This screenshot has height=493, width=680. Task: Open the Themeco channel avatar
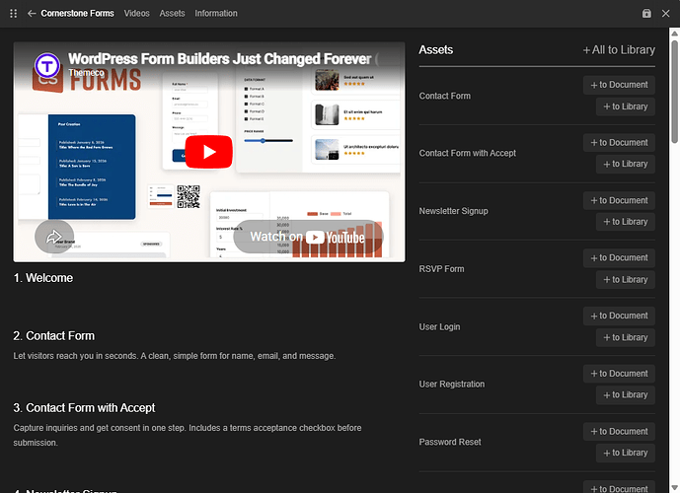click(x=46, y=66)
